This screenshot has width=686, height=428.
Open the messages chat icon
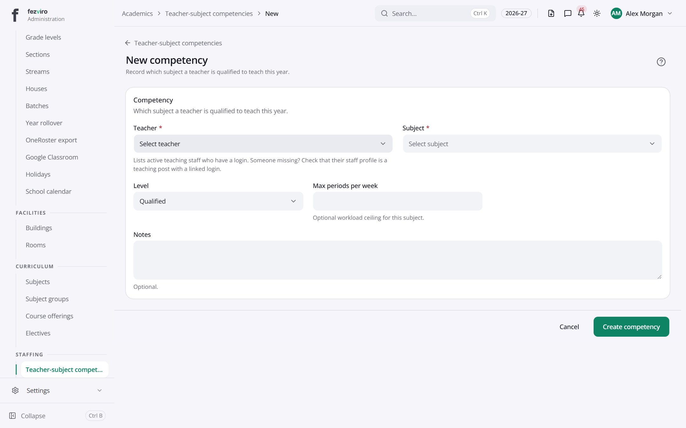coord(568,13)
